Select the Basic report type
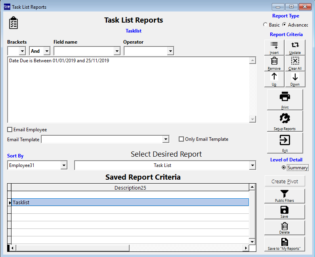The width and height of the screenshot is (315, 257). tap(265, 25)
